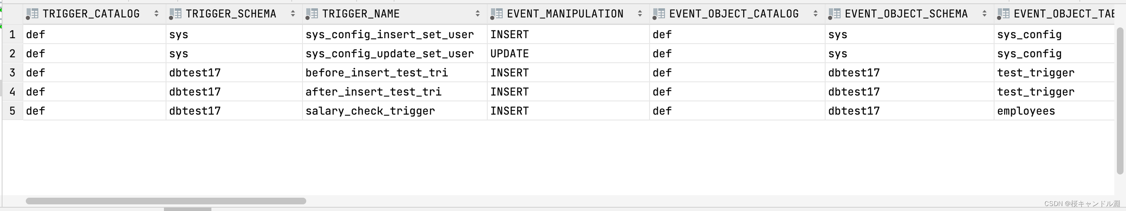Click the vertical scrollbar on the right
Viewport: 1126px width, 211px height.
pos(1120,100)
